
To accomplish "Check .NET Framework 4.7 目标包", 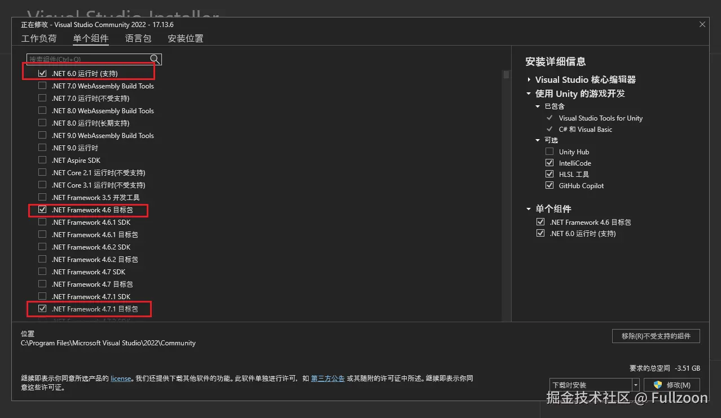I will click(42, 284).
